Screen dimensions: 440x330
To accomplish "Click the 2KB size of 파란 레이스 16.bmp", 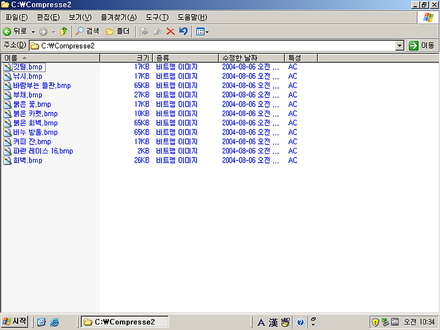I will [x=144, y=151].
